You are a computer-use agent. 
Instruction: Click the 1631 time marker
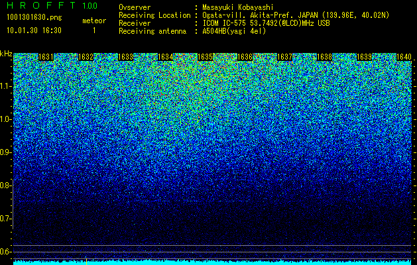pyautogui.click(x=46, y=57)
